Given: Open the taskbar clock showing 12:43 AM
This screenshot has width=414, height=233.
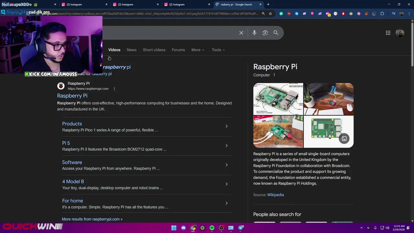Looking at the screenshot, I should 399,228.
